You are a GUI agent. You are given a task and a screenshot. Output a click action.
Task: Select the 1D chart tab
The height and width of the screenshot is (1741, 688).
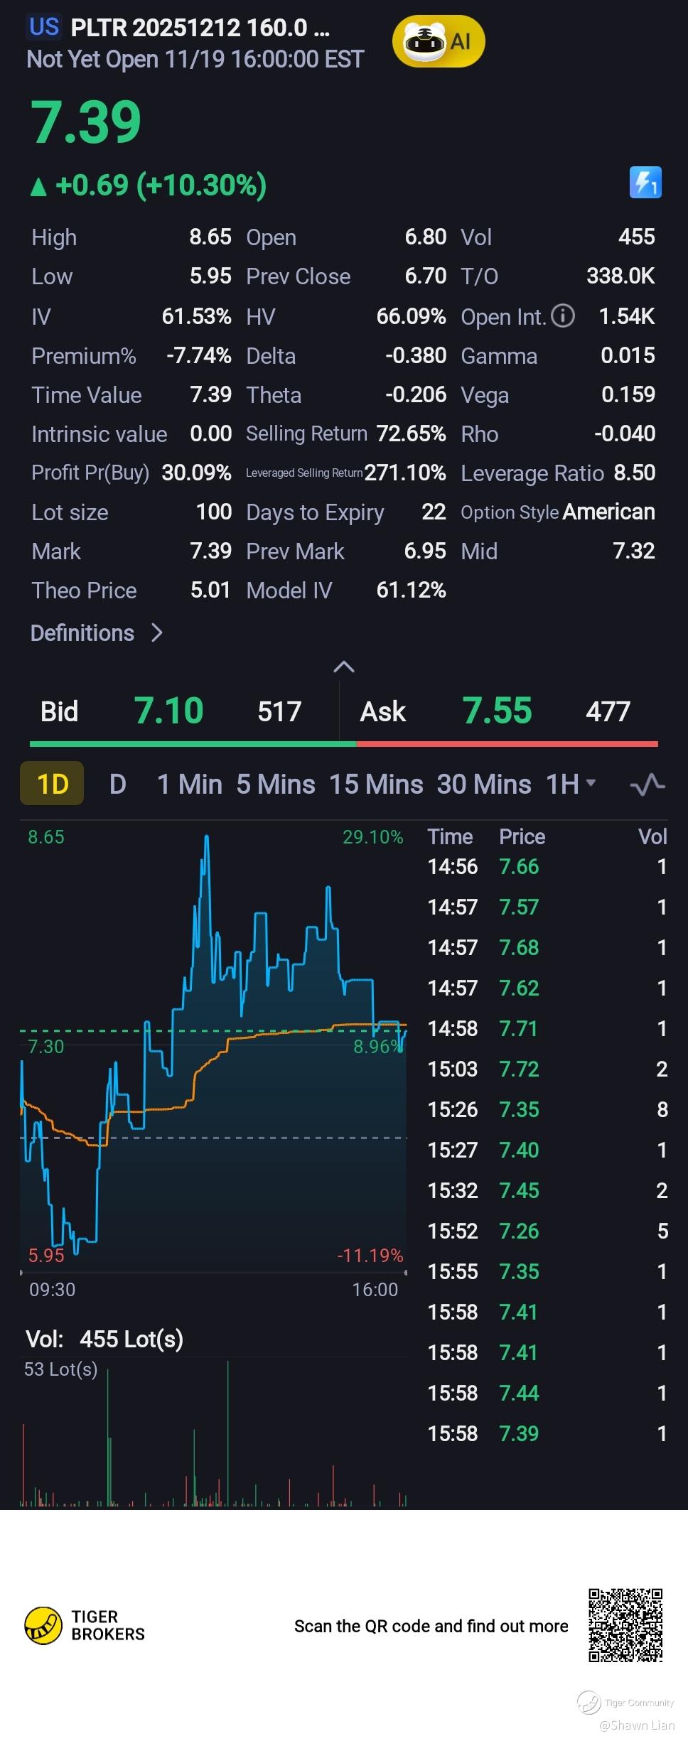(x=52, y=784)
